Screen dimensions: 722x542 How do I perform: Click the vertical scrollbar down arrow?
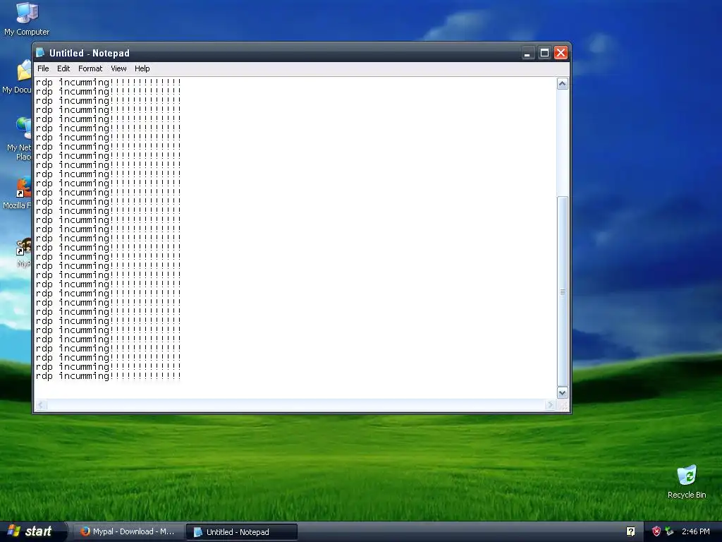point(562,392)
